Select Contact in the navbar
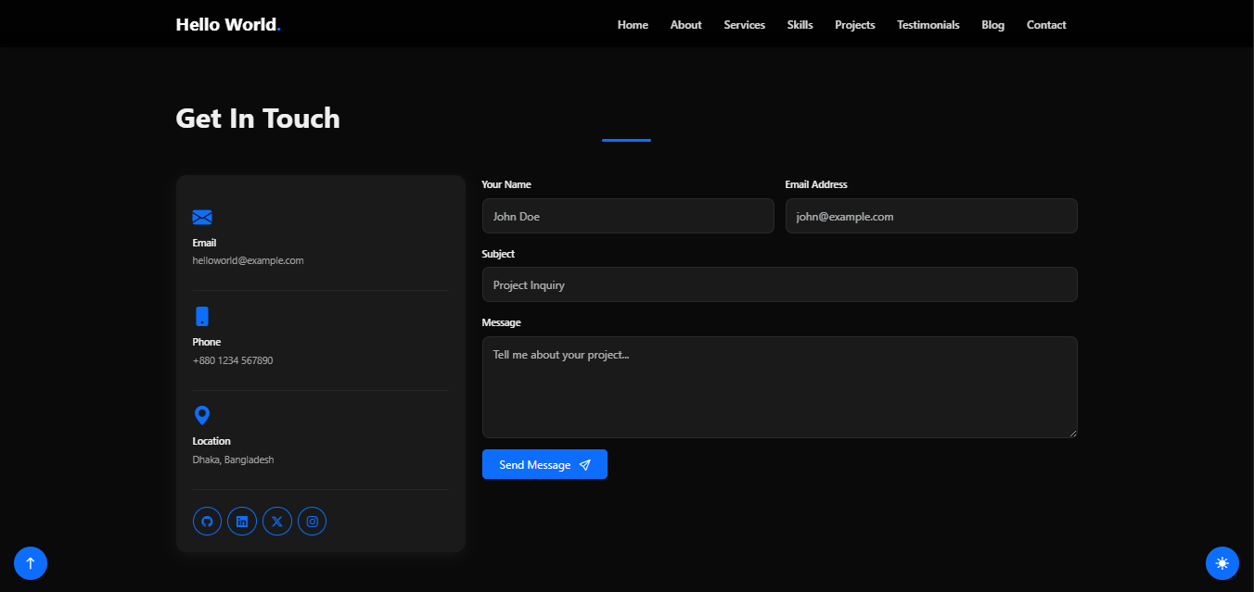1254x592 pixels. [1046, 25]
